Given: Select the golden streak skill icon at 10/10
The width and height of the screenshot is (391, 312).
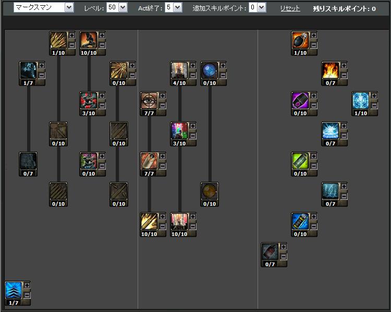Looking at the screenshot, I should pyautogui.click(x=149, y=221).
